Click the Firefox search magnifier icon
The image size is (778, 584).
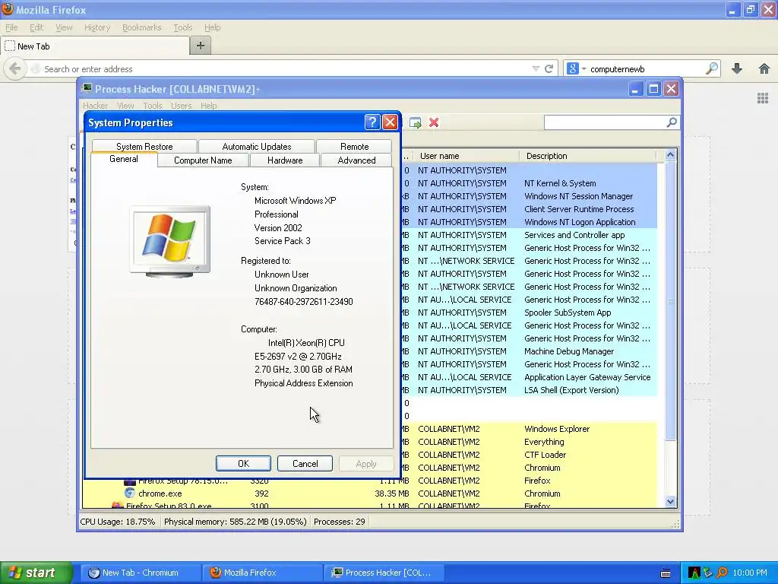pos(712,68)
